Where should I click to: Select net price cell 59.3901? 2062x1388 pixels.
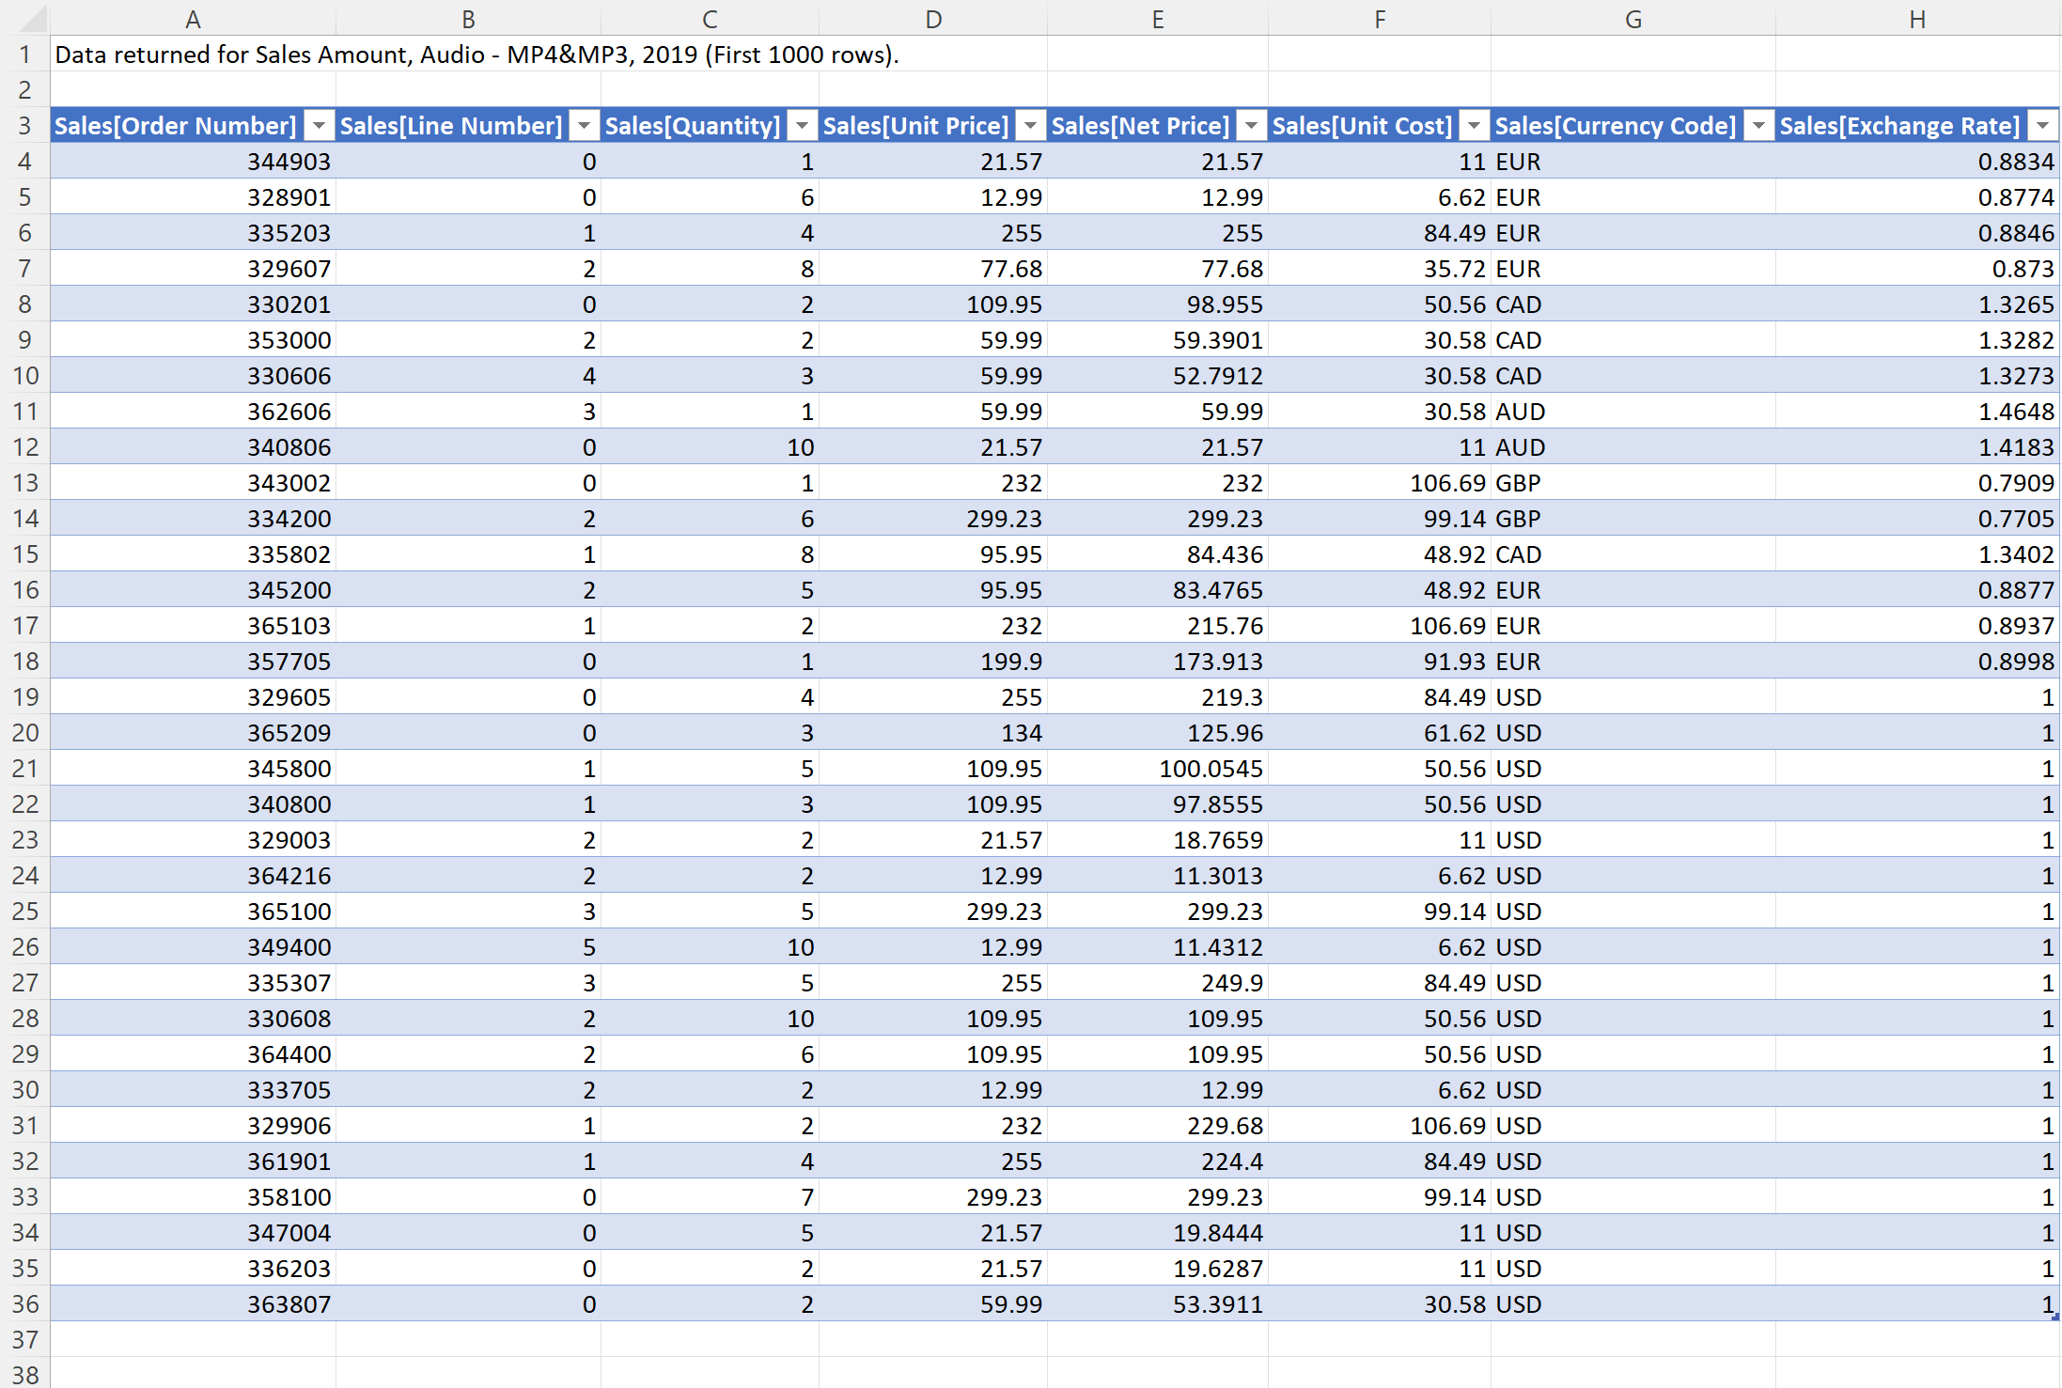click(1158, 340)
